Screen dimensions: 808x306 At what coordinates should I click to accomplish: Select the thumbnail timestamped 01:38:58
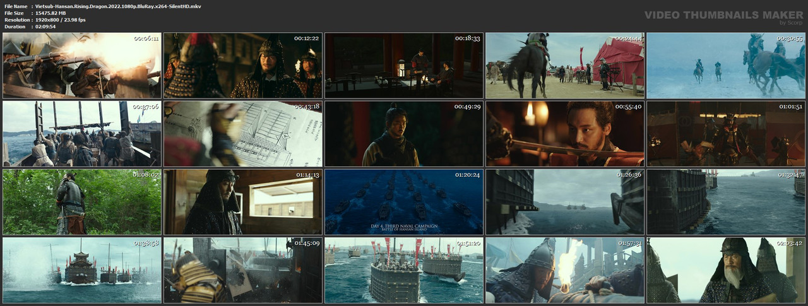coord(82,270)
